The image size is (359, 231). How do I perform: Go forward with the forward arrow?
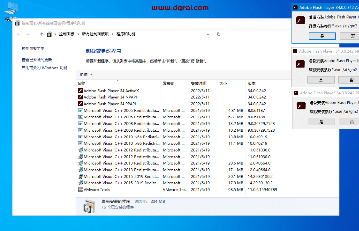28,34
